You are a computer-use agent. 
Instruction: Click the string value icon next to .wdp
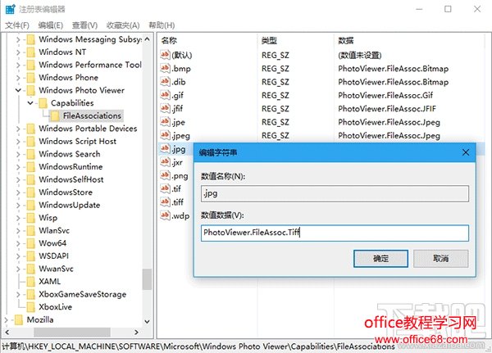tap(165, 215)
